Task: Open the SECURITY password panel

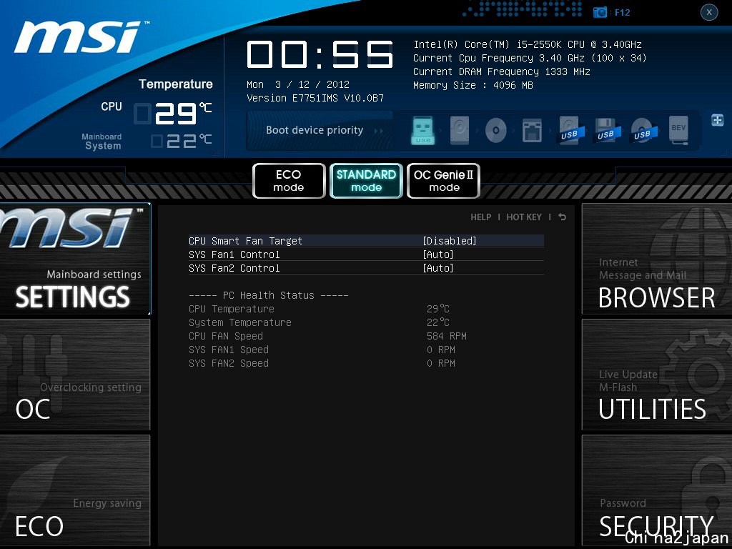Action: tap(657, 490)
